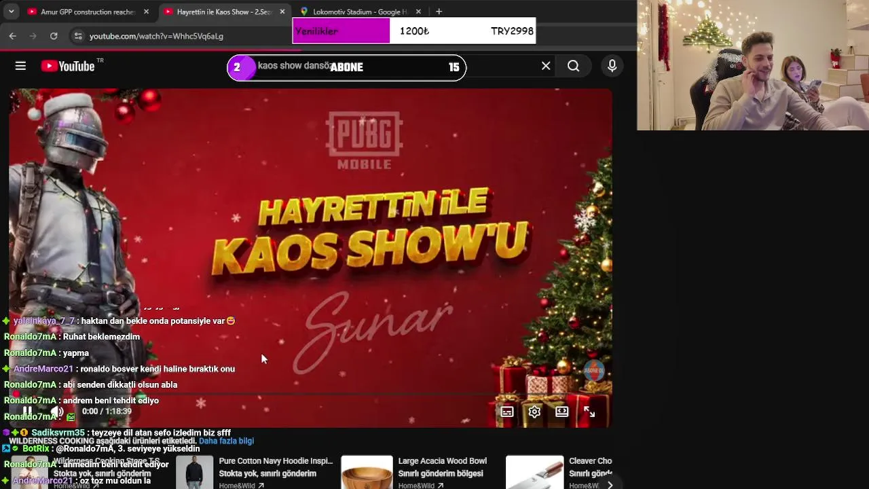The width and height of the screenshot is (869, 489).
Task: Open the YouTube hamburger guide menu
Action: pos(20,66)
